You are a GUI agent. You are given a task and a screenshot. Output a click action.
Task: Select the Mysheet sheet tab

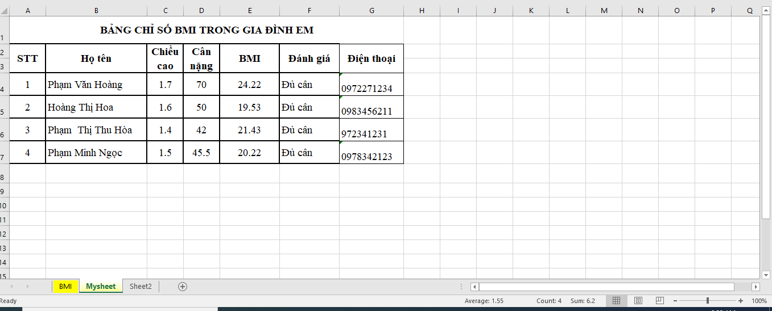tap(101, 287)
